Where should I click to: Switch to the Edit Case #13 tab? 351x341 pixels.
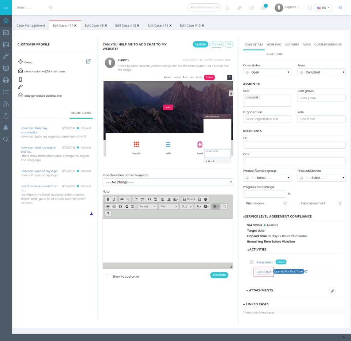coord(157,25)
